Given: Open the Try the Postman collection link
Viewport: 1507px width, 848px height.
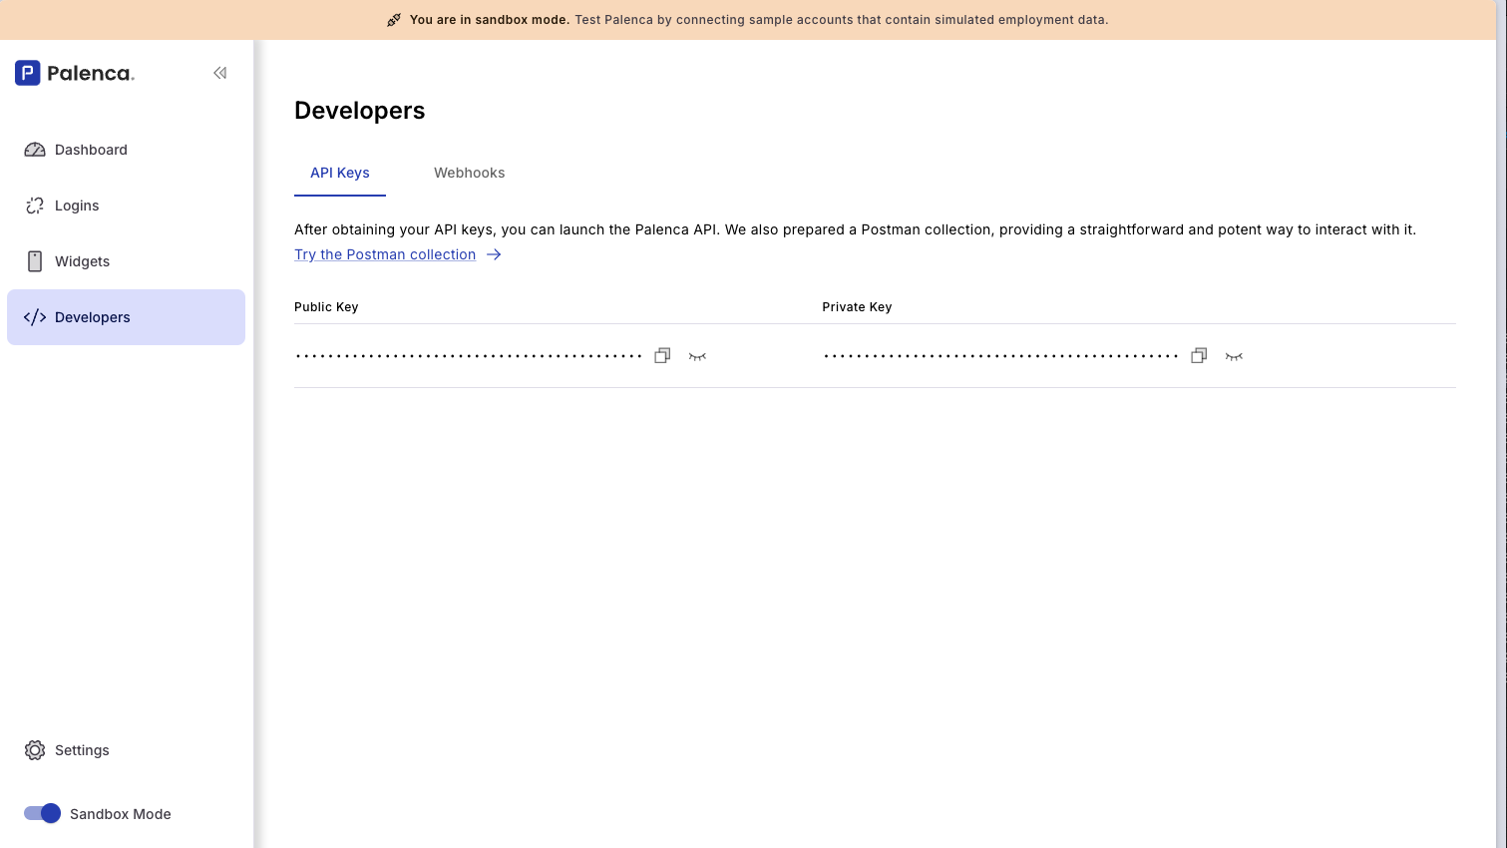Looking at the screenshot, I should point(385,254).
